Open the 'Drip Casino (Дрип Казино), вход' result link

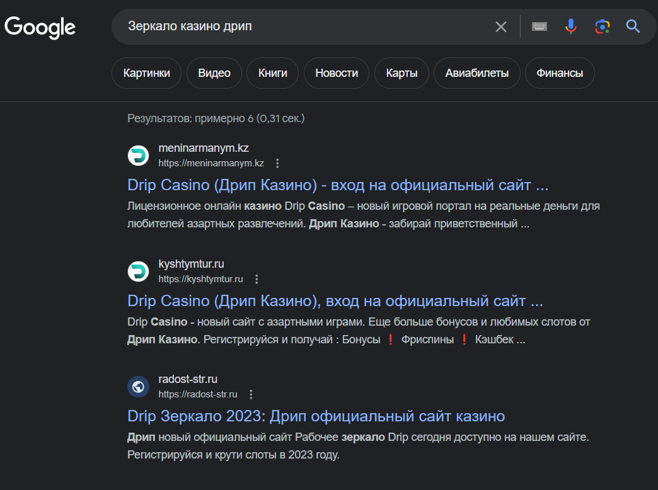[x=335, y=301]
